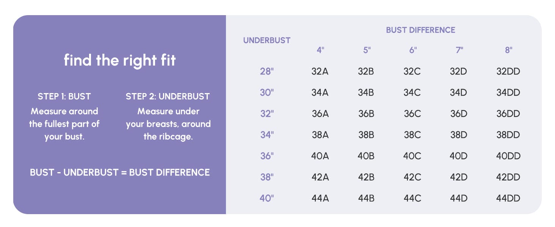555x227 pixels.
Task: Choose size 36B in the chart
Action: 366,114
